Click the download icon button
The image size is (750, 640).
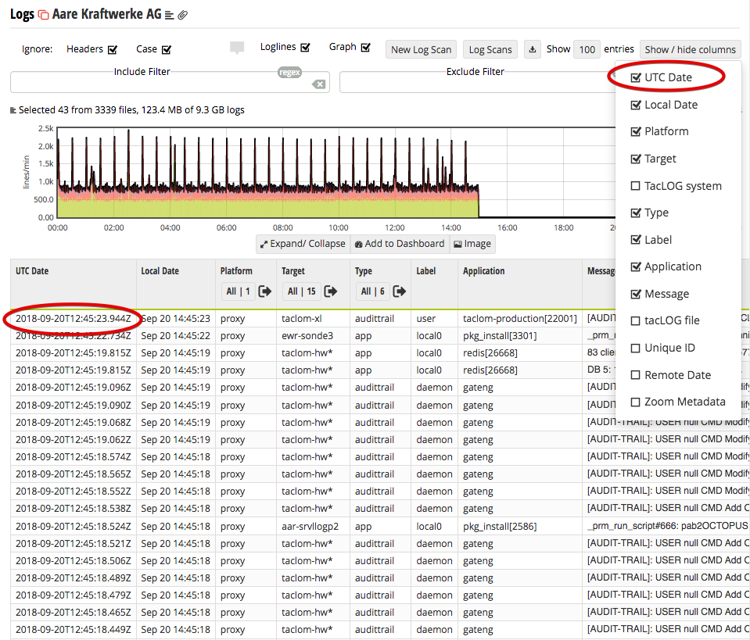coord(533,49)
